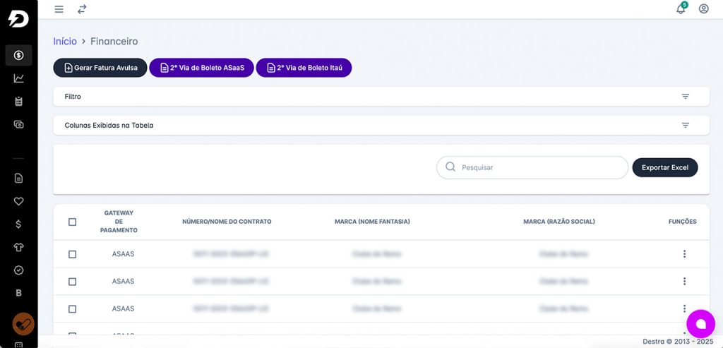The image size is (723, 348).
Task: Open functions menu for first table row
Action: [x=684, y=254]
